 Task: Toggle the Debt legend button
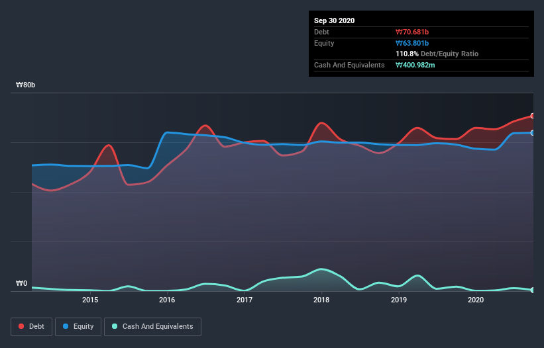(32, 327)
